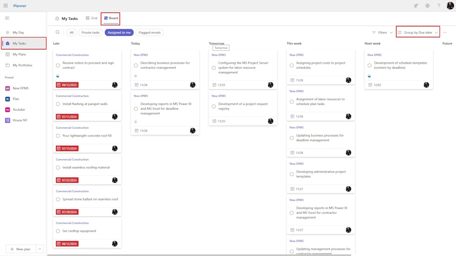Screen dimensions: 456x256
Task: Open the user profile avatar
Action: tap(450, 6)
